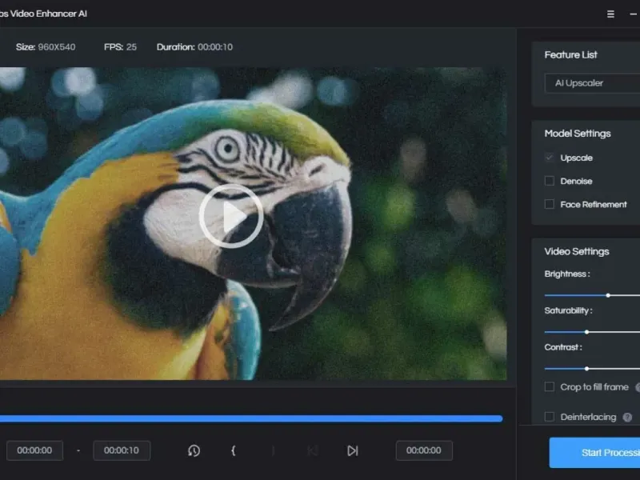Click the blue video timeline bar
640x480 pixels.
pyautogui.click(x=250, y=418)
